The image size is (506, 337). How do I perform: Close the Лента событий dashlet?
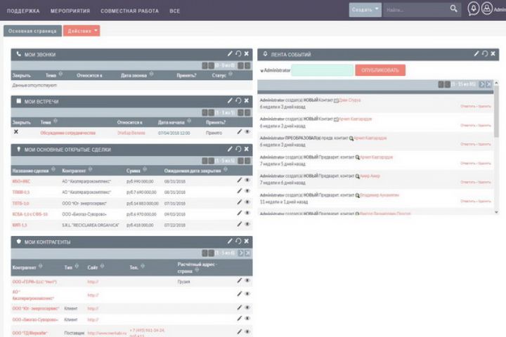pos(493,54)
